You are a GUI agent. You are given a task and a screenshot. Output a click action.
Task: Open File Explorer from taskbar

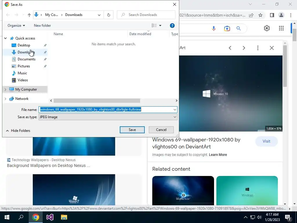pyautogui.click(x=64, y=217)
